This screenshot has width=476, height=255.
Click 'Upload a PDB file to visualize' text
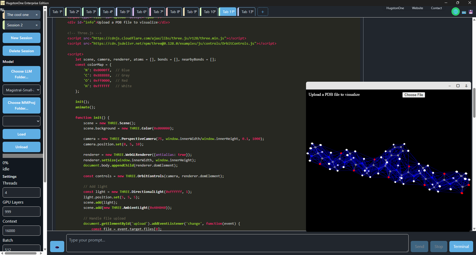334,94
